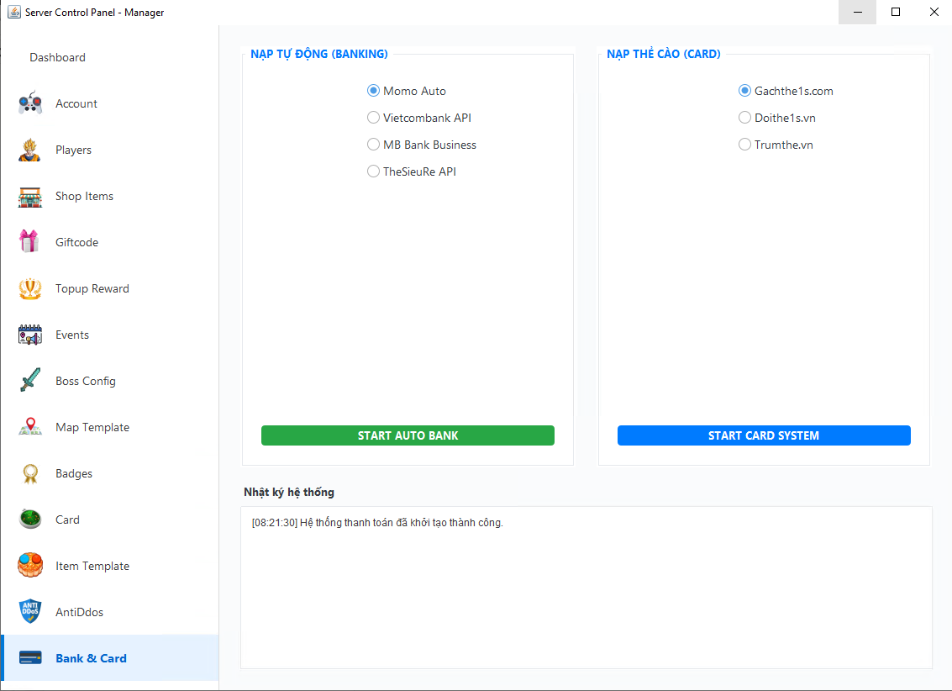
Task: Select TheSieuRe API radio button
Action: 373,171
